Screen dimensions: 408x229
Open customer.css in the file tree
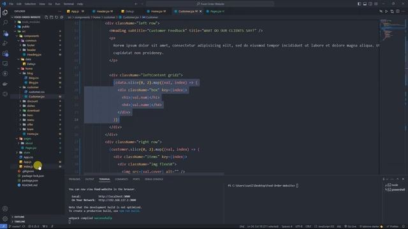pyautogui.click(x=36, y=92)
